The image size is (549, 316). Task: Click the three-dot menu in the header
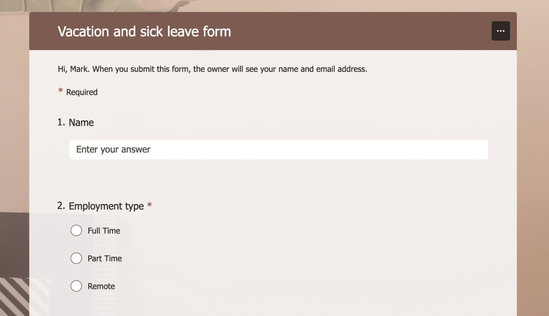pyautogui.click(x=500, y=31)
